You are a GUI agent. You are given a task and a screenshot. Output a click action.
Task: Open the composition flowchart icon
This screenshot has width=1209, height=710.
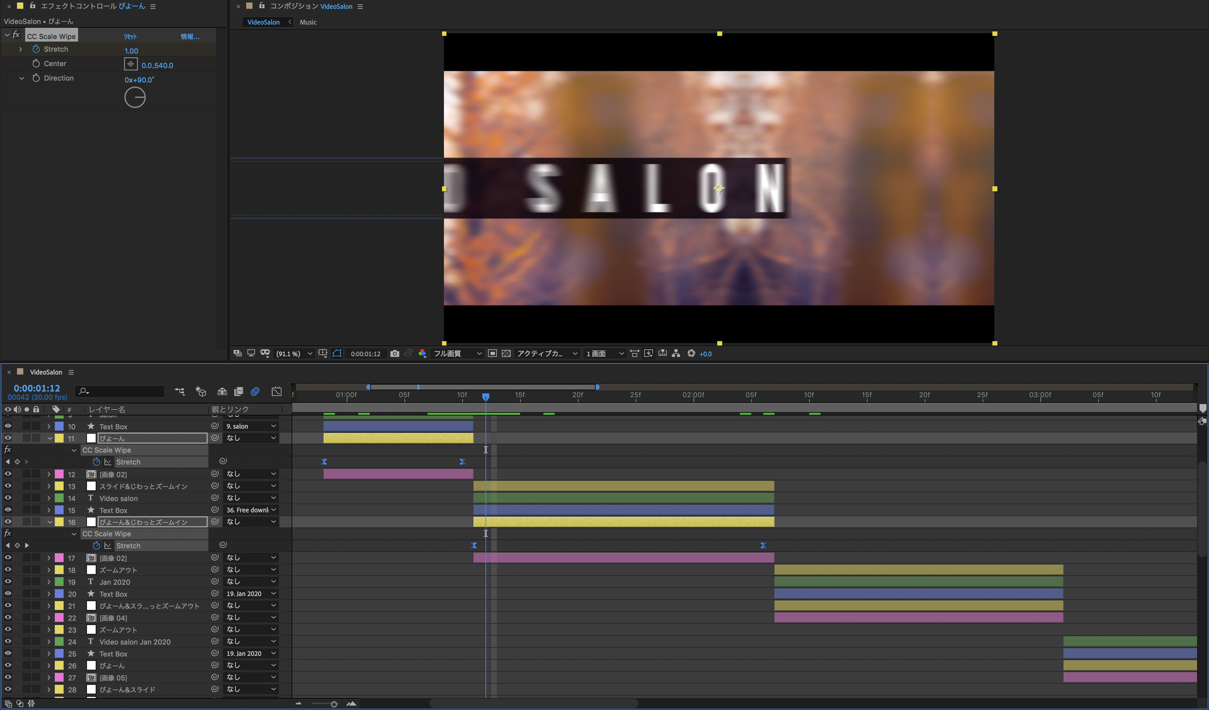click(x=676, y=354)
